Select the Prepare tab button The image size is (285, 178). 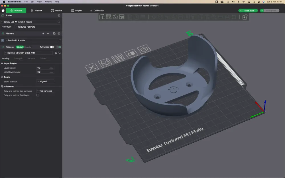point(16,11)
